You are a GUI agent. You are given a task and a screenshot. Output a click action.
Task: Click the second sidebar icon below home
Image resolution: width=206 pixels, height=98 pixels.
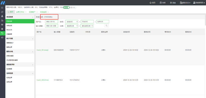[2, 12]
